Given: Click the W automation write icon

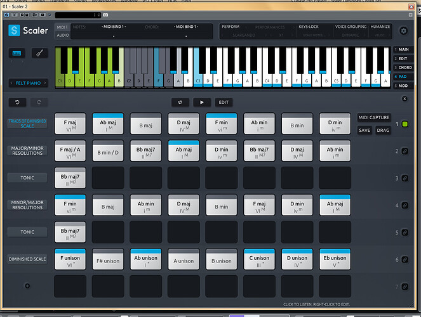Looking at the screenshot, I should (x=27, y=15).
